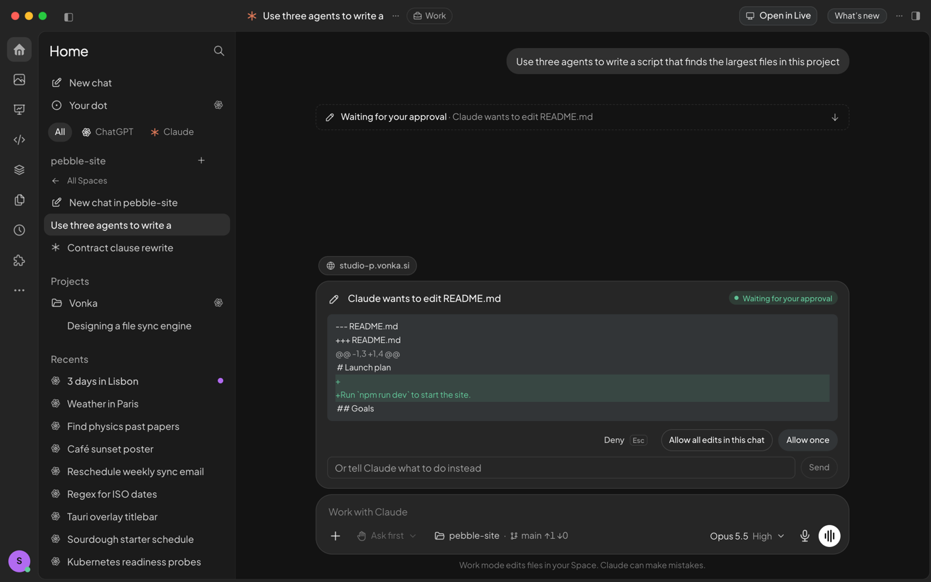Image resolution: width=931 pixels, height=582 pixels.
Task: Start voice mode with the waveform button
Action: [x=829, y=536]
